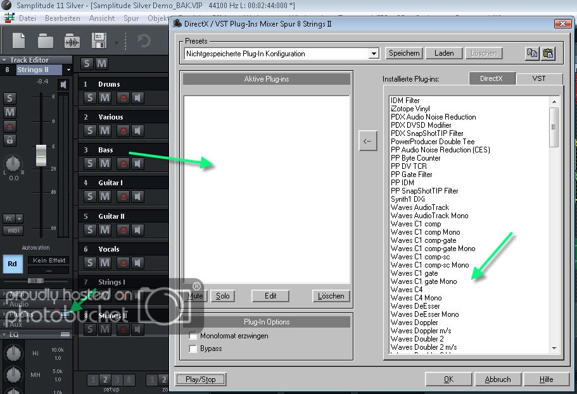This screenshot has height=394, width=577.
Task: Open the save icon's dropdown arrow
Action: (x=117, y=43)
